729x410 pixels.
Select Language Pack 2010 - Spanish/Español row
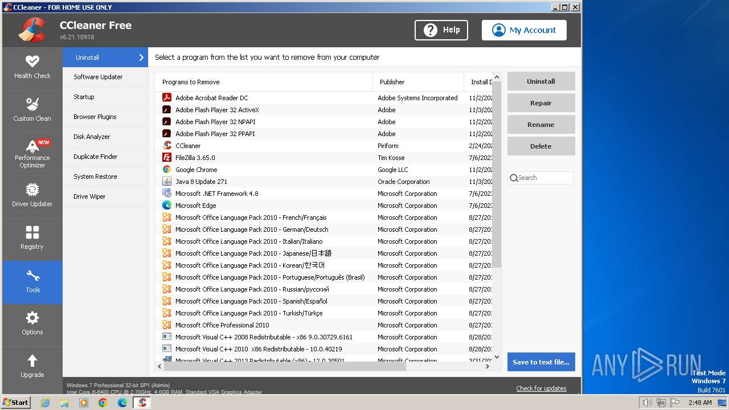(x=323, y=301)
